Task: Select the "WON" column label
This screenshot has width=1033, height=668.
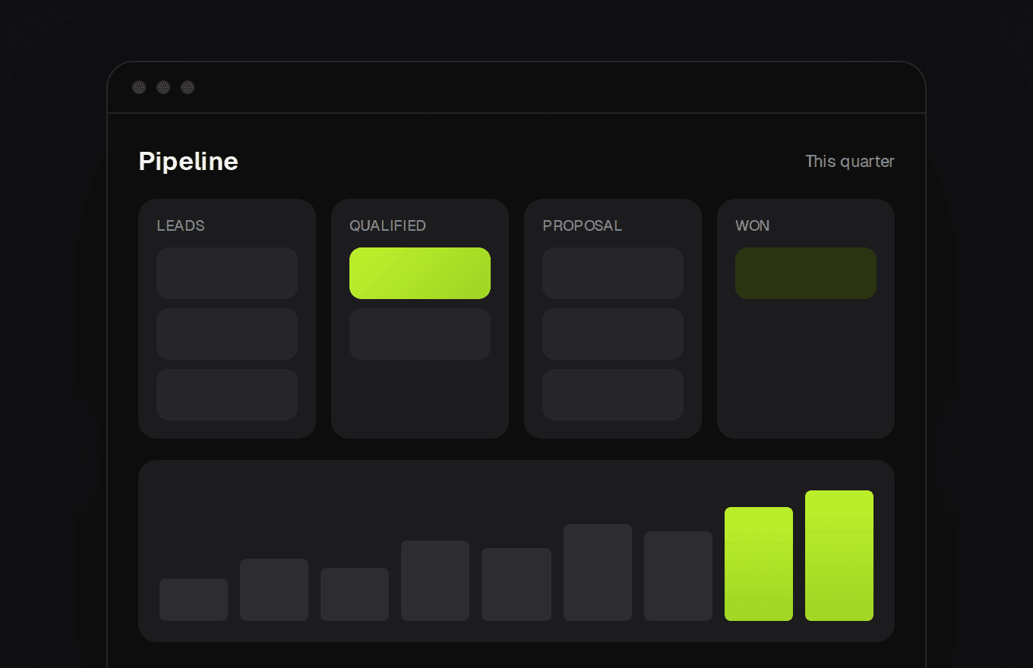Action: tap(752, 225)
